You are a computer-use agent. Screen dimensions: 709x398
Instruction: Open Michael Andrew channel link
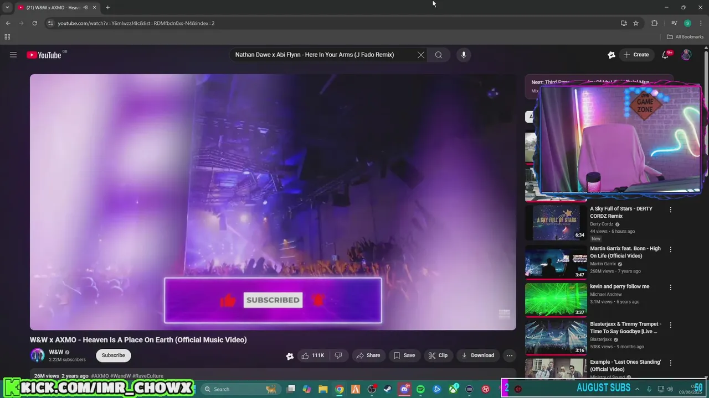[606, 295]
